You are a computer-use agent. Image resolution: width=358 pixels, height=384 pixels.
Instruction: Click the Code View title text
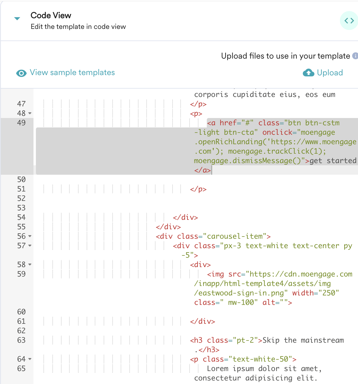click(x=51, y=15)
